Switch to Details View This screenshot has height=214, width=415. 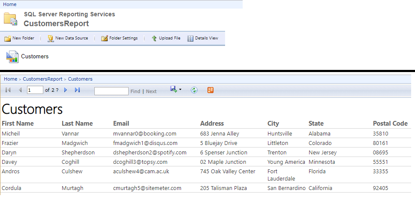203,38
